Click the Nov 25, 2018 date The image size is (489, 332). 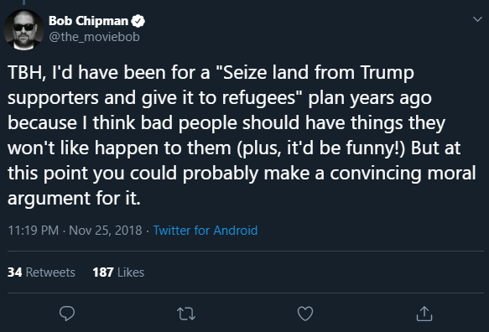(x=106, y=231)
